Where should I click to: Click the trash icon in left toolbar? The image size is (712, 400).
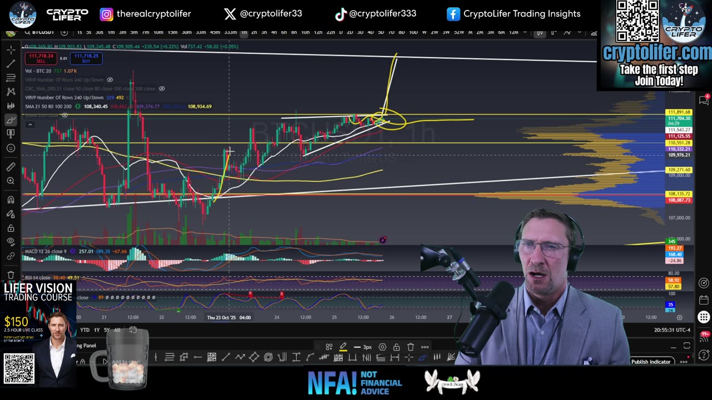click(x=11, y=274)
